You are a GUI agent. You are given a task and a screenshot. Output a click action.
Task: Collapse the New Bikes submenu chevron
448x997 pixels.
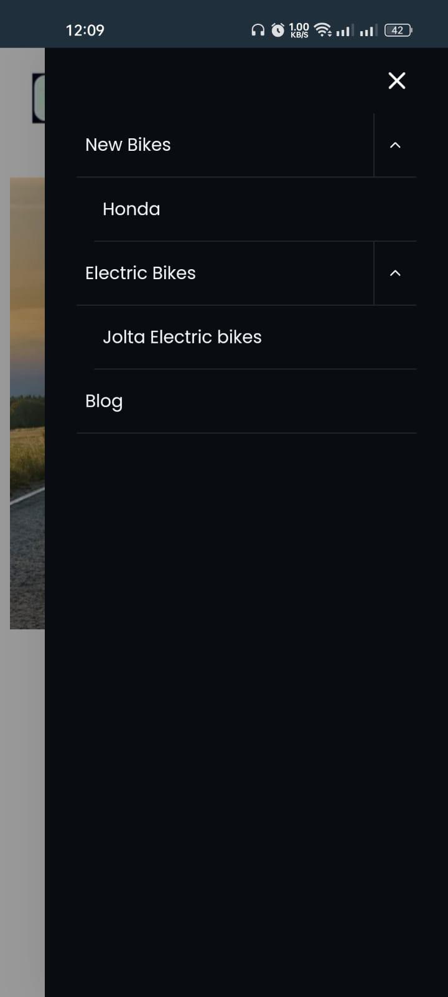[x=395, y=145]
